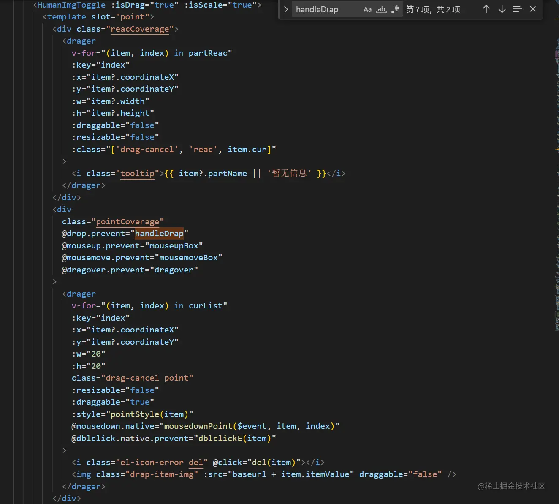The image size is (559, 504).
Task: Click the drap-item-img class name
Action: [x=162, y=474]
